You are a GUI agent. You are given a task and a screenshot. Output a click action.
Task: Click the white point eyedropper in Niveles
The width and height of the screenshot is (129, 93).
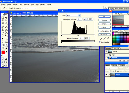tap(108, 38)
